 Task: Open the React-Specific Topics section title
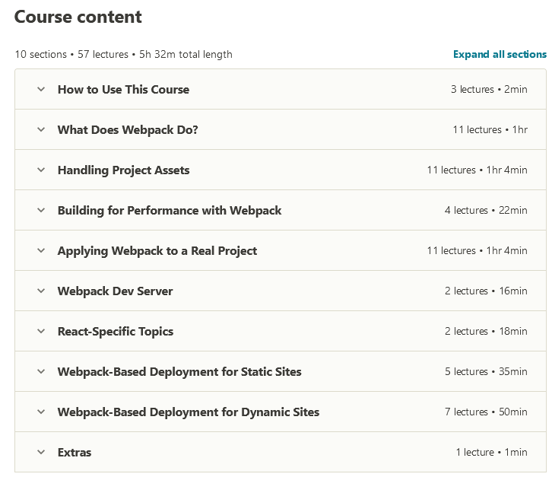tap(116, 332)
